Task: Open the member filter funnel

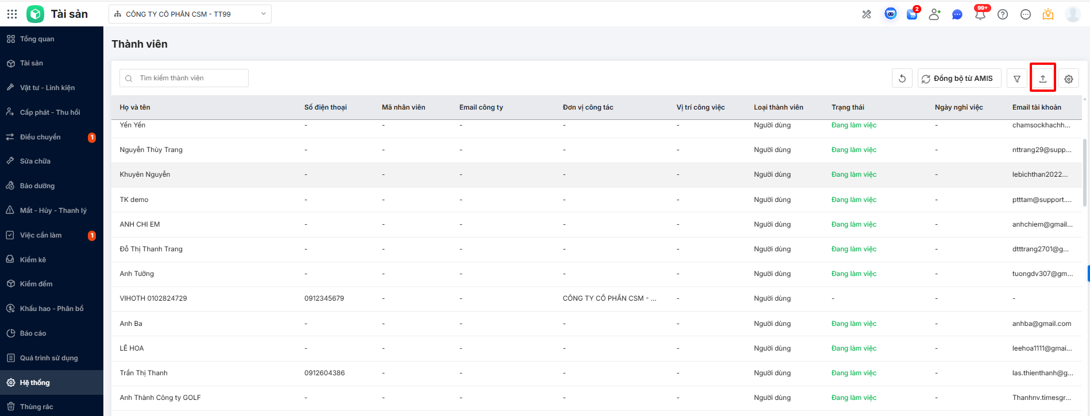Action: [1016, 79]
